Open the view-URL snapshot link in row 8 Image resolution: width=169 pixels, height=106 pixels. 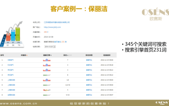pyautogui.click(x=89, y=95)
